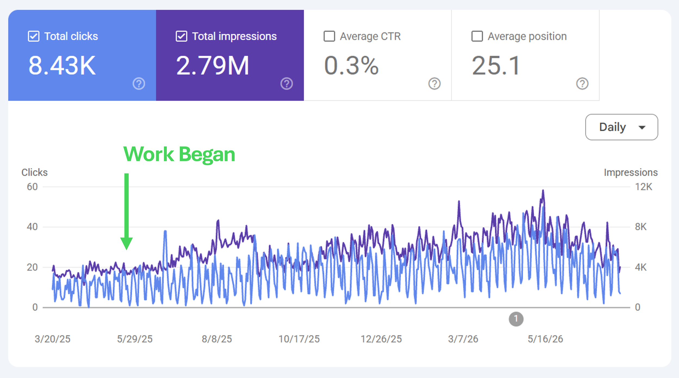Screen dimensions: 679x378
Task: Open help icon on Average CTR card
Action: coord(434,84)
